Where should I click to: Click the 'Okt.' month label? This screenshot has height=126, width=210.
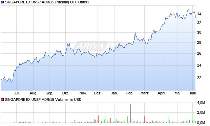(65, 93)
